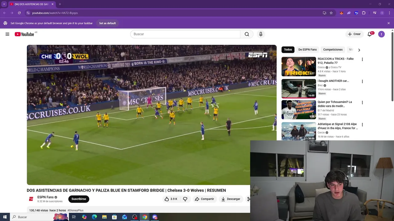Dislike the video with thumbs down

(x=185, y=199)
